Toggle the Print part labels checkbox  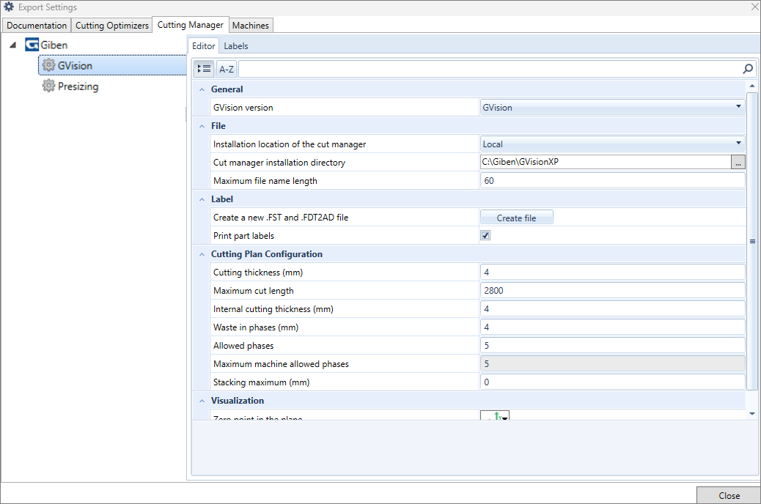(x=485, y=235)
